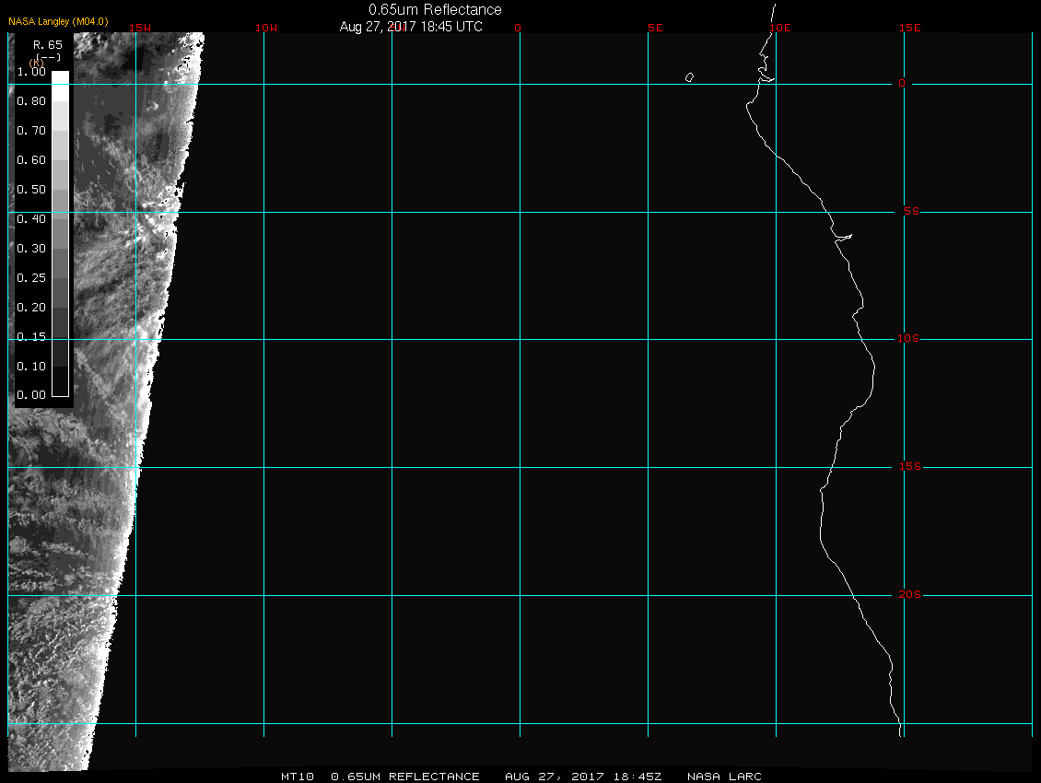Click the 0.65um Reflectance title

tap(435, 9)
